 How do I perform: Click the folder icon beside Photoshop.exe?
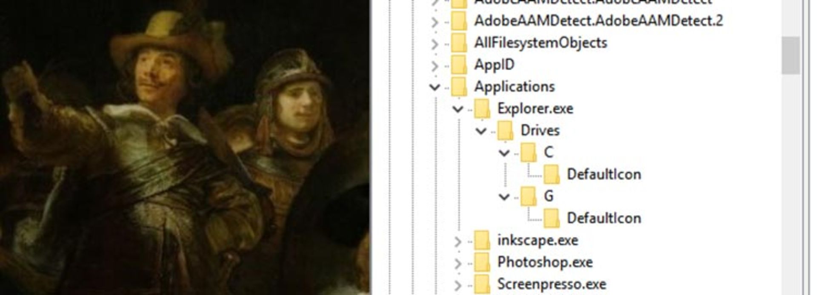(482, 263)
